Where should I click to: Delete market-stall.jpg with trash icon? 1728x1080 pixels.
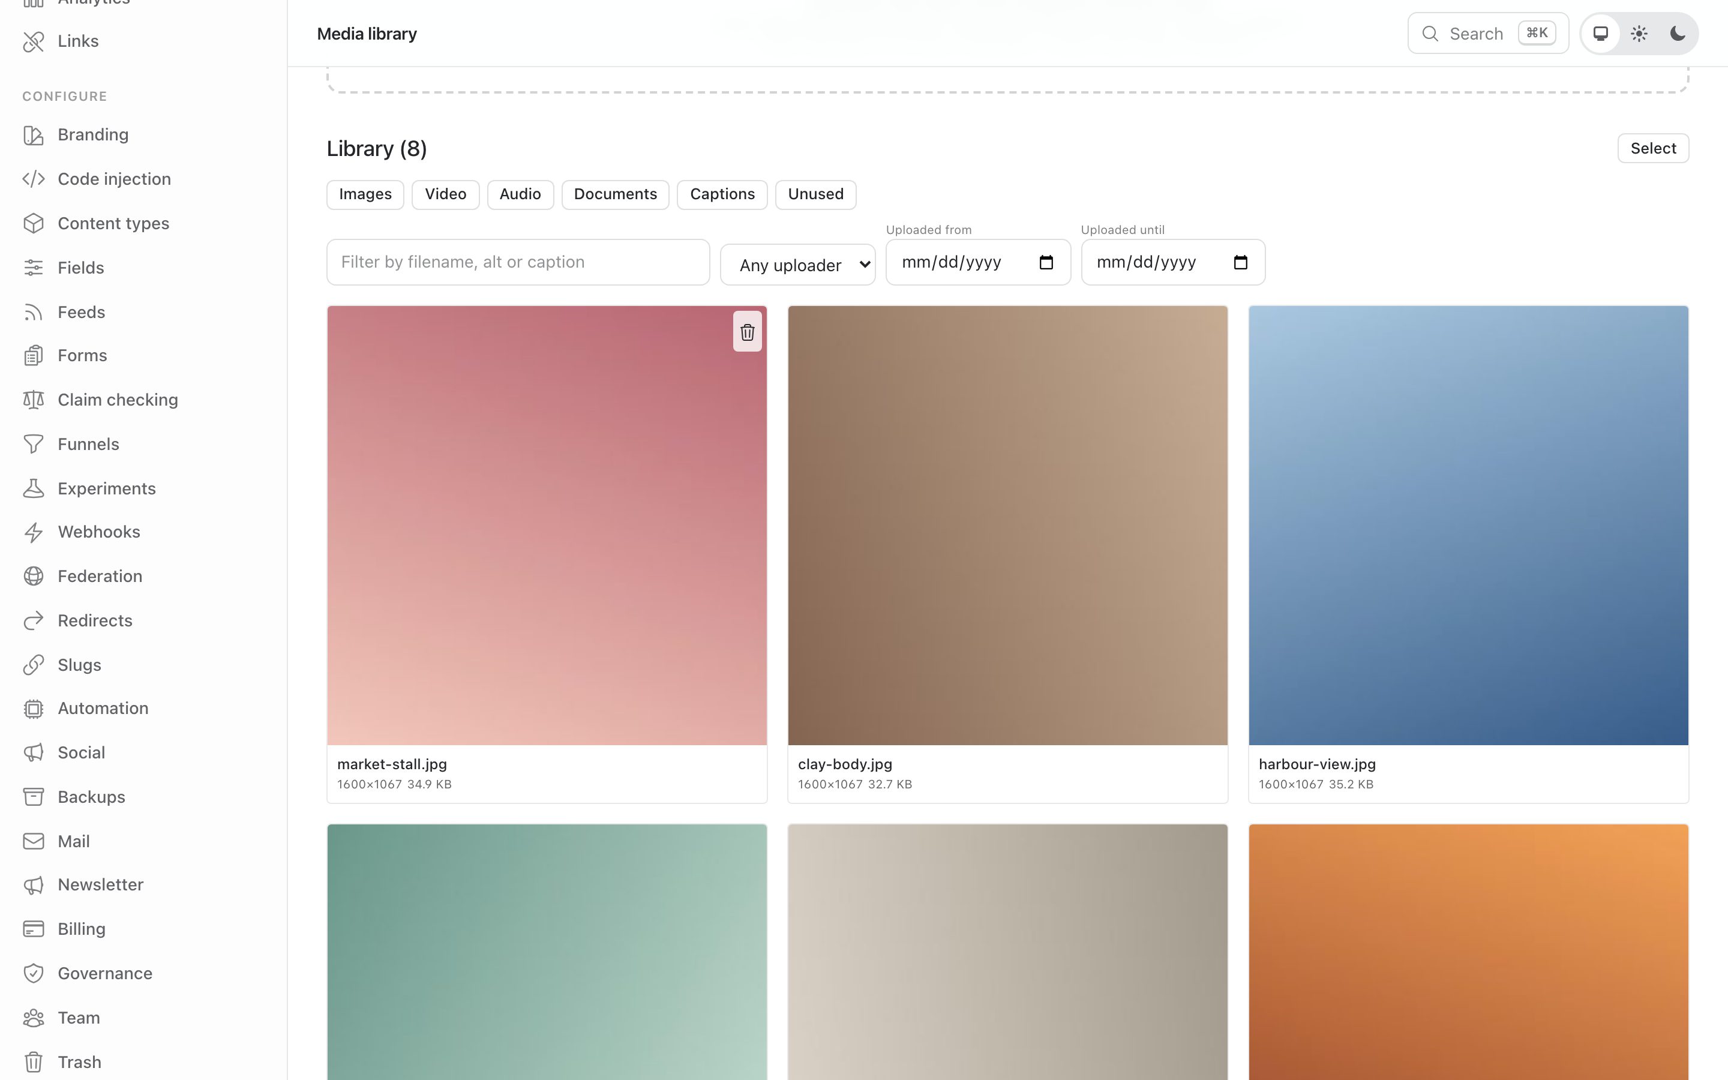tap(747, 331)
